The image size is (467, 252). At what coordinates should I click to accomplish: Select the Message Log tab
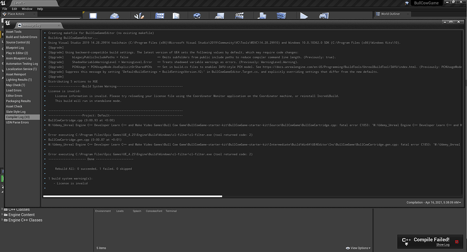pos(39,25)
